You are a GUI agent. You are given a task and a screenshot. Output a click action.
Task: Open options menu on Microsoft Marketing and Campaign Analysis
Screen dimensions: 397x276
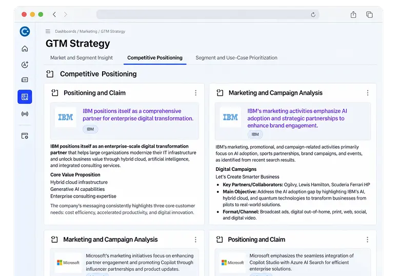coord(195,240)
